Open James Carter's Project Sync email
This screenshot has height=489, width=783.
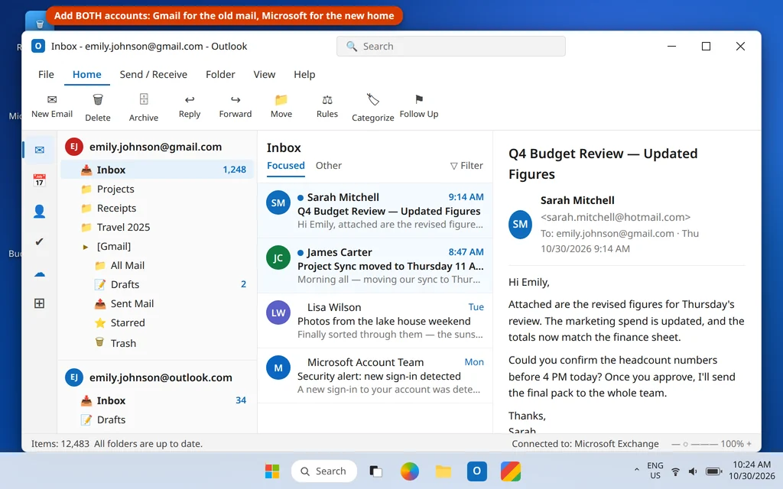pyautogui.click(x=375, y=265)
